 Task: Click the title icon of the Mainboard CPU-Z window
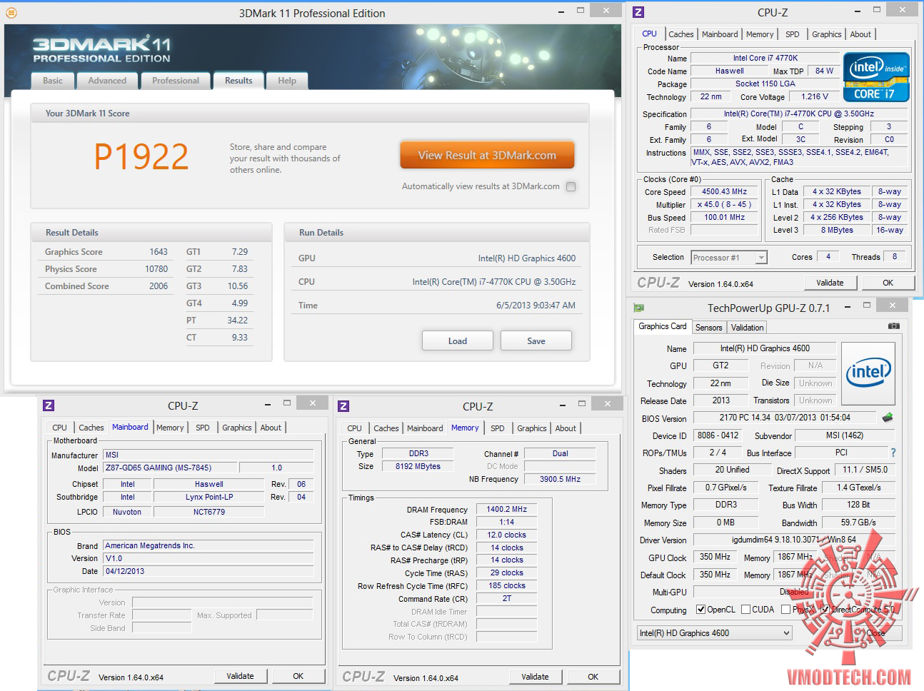[49, 405]
